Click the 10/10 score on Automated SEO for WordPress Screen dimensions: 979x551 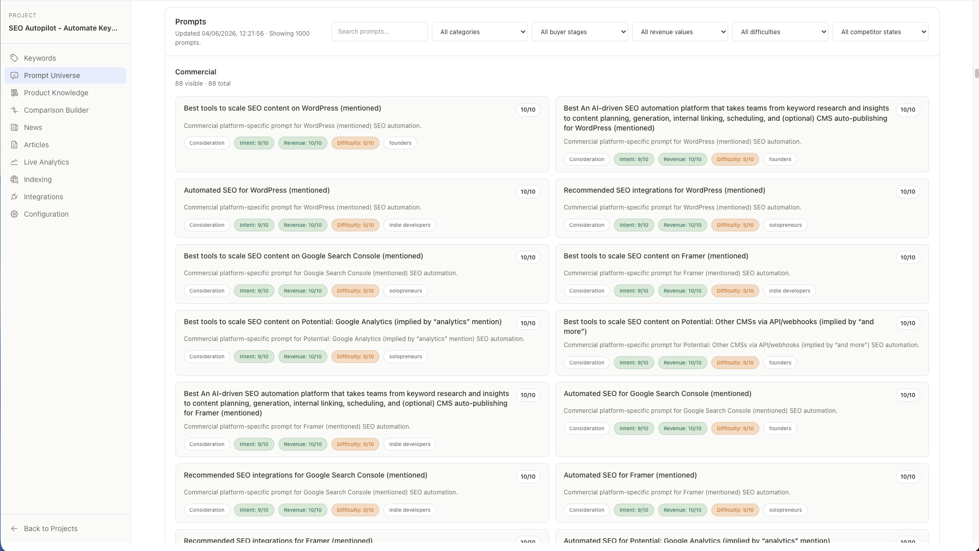528,192
